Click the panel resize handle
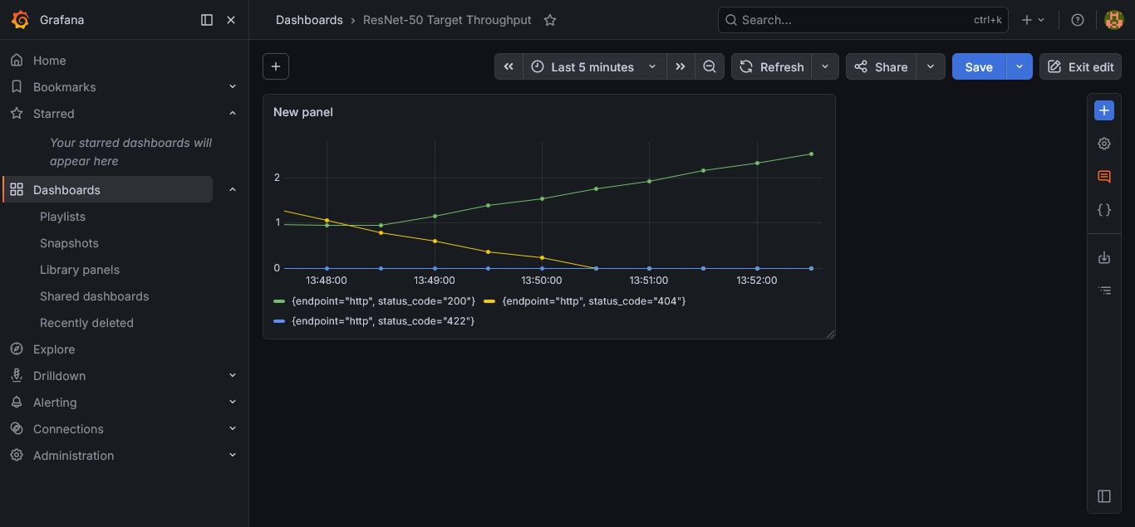This screenshot has height=527, width=1135. (x=830, y=334)
